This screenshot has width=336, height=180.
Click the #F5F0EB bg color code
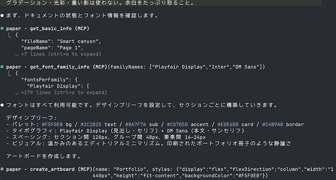[52, 124]
